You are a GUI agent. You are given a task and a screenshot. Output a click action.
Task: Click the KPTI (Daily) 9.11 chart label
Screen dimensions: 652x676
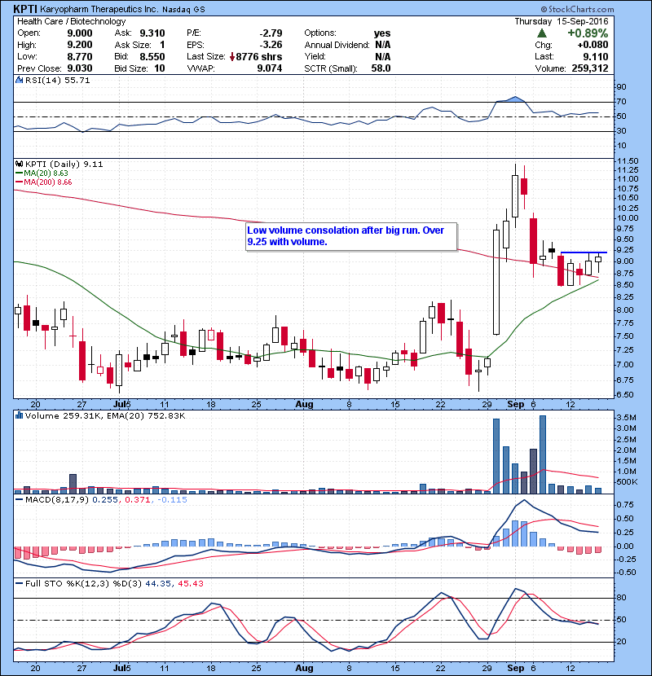point(64,165)
